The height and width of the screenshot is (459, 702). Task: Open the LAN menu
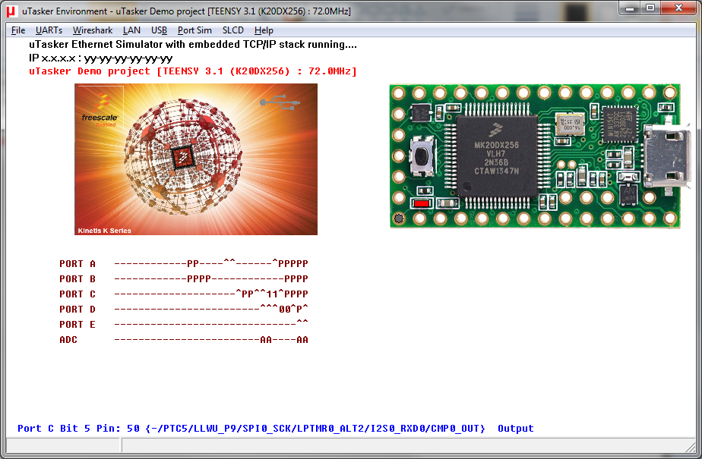point(131,30)
